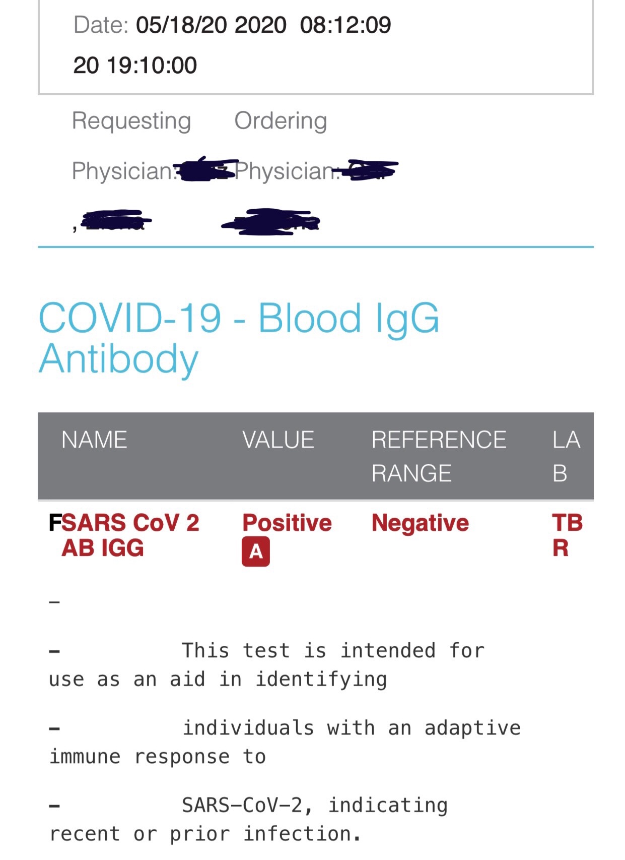The width and height of the screenshot is (625, 860).
Task: Click the red "A" abnormal flag badge
Action: [x=255, y=551]
